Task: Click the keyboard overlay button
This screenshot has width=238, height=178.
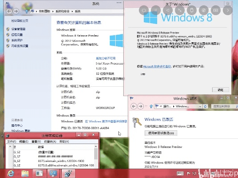Action: [x=216, y=10]
